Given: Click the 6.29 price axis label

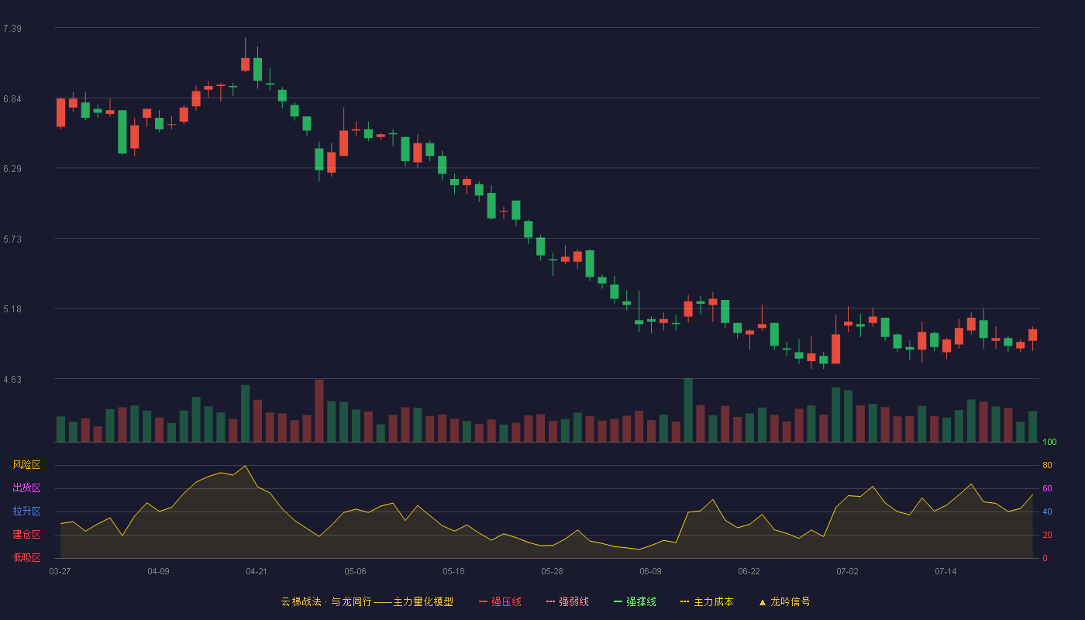Looking at the screenshot, I should [12, 169].
